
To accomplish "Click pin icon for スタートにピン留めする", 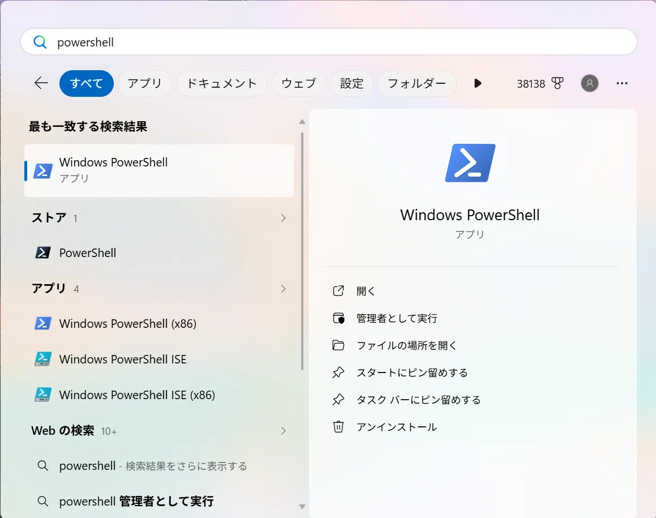I will click(x=338, y=373).
